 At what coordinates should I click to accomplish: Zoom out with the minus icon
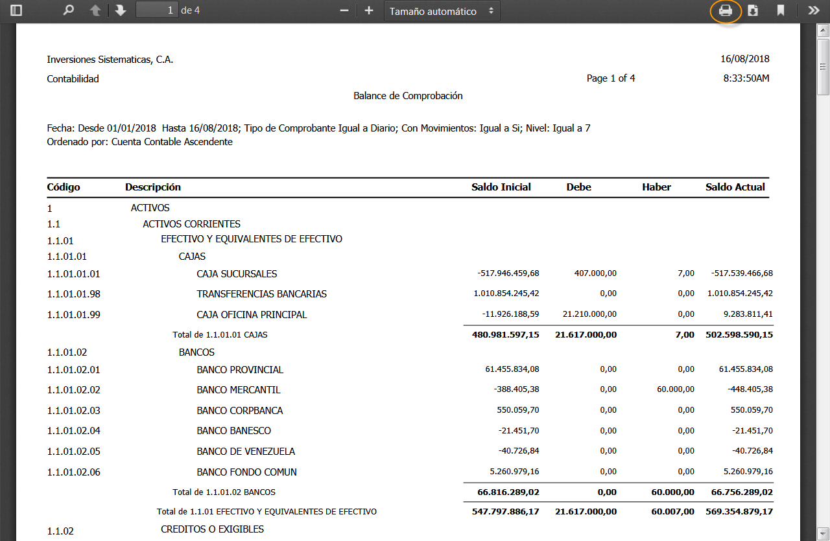coord(344,10)
